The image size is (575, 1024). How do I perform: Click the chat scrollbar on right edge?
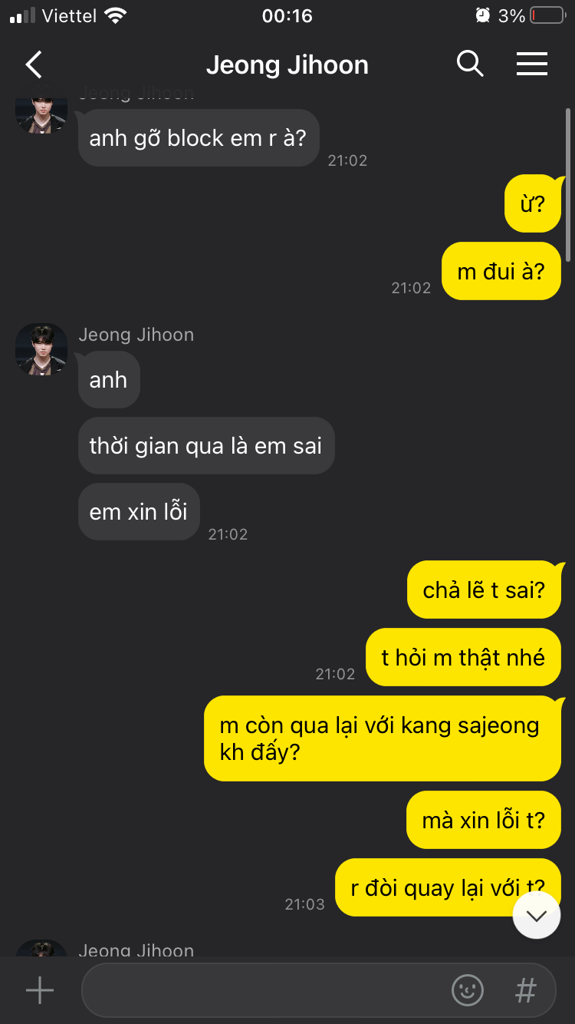568,184
